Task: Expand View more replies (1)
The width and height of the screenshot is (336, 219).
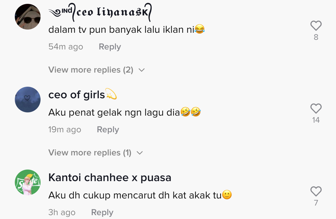Action: [95, 153]
